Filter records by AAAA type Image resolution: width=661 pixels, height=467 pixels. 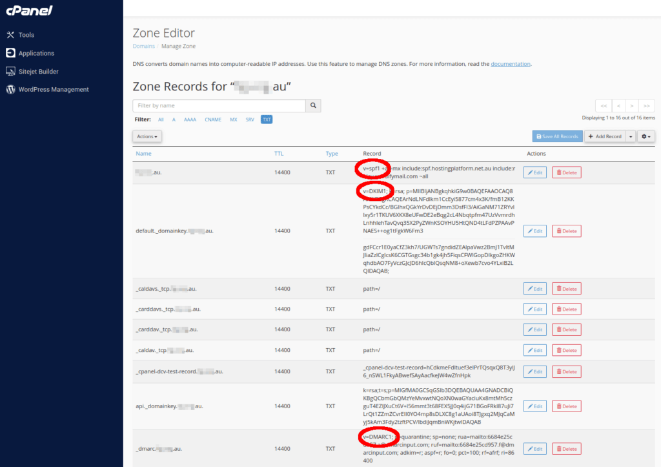click(190, 119)
